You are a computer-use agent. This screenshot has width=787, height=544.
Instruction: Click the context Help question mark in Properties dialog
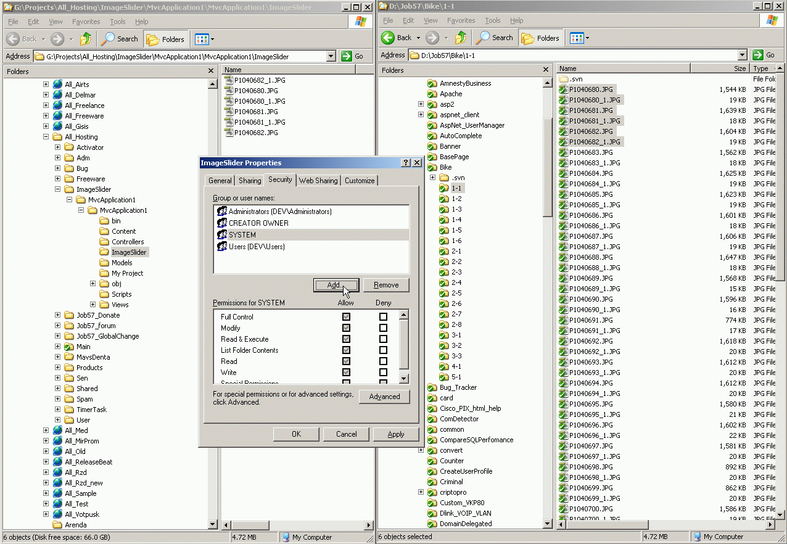pyautogui.click(x=406, y=163)
